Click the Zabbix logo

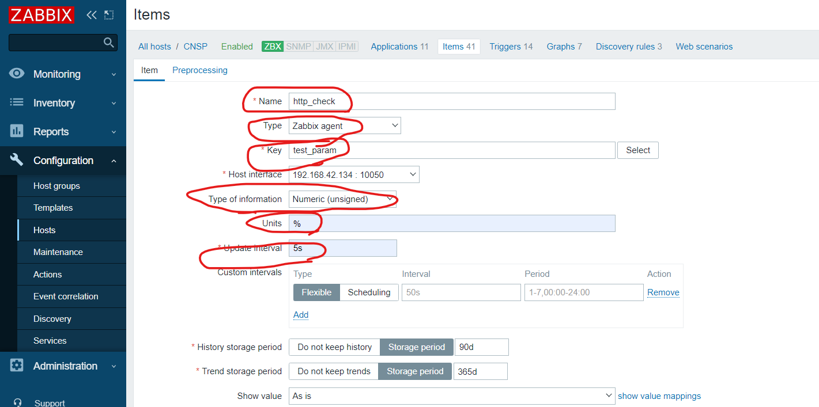coord(41,15)
